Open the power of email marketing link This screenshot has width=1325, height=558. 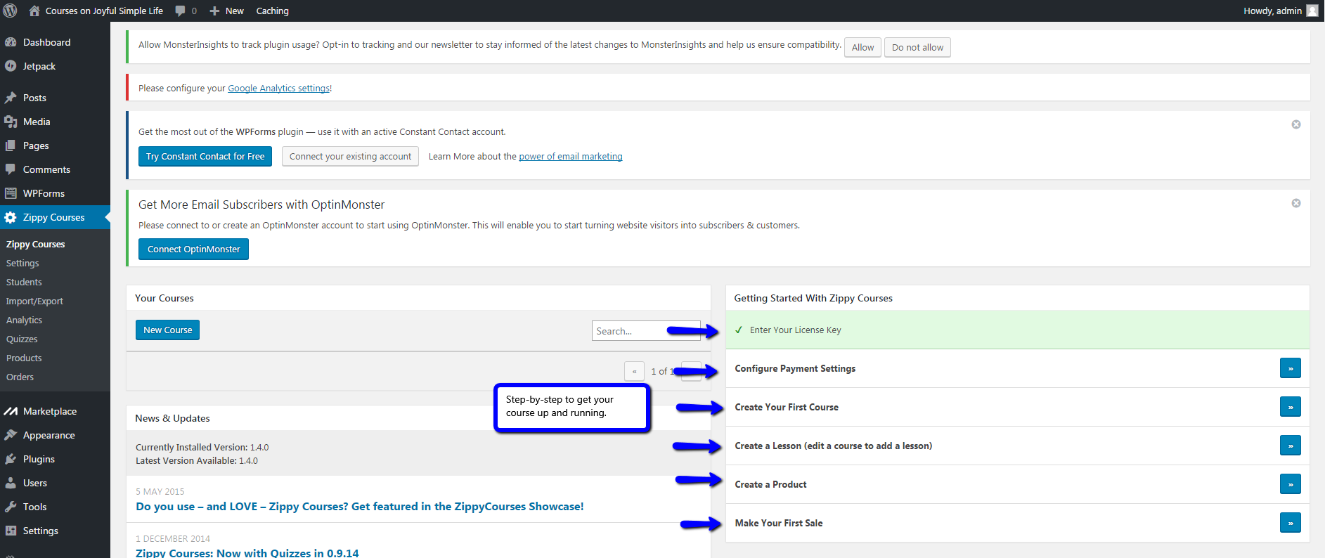point(571,156)
